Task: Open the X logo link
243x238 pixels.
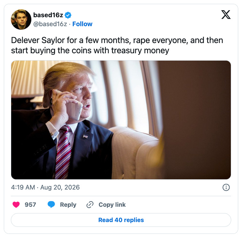Action: click(x=226, y=15)
